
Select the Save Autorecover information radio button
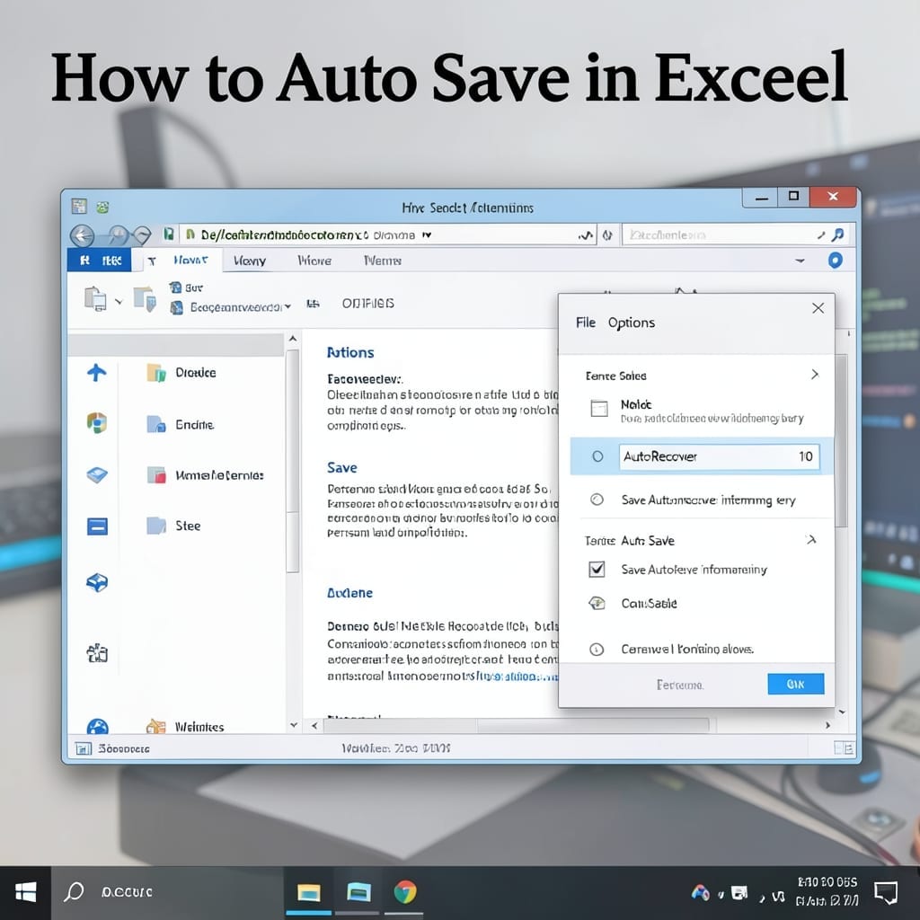597,500
